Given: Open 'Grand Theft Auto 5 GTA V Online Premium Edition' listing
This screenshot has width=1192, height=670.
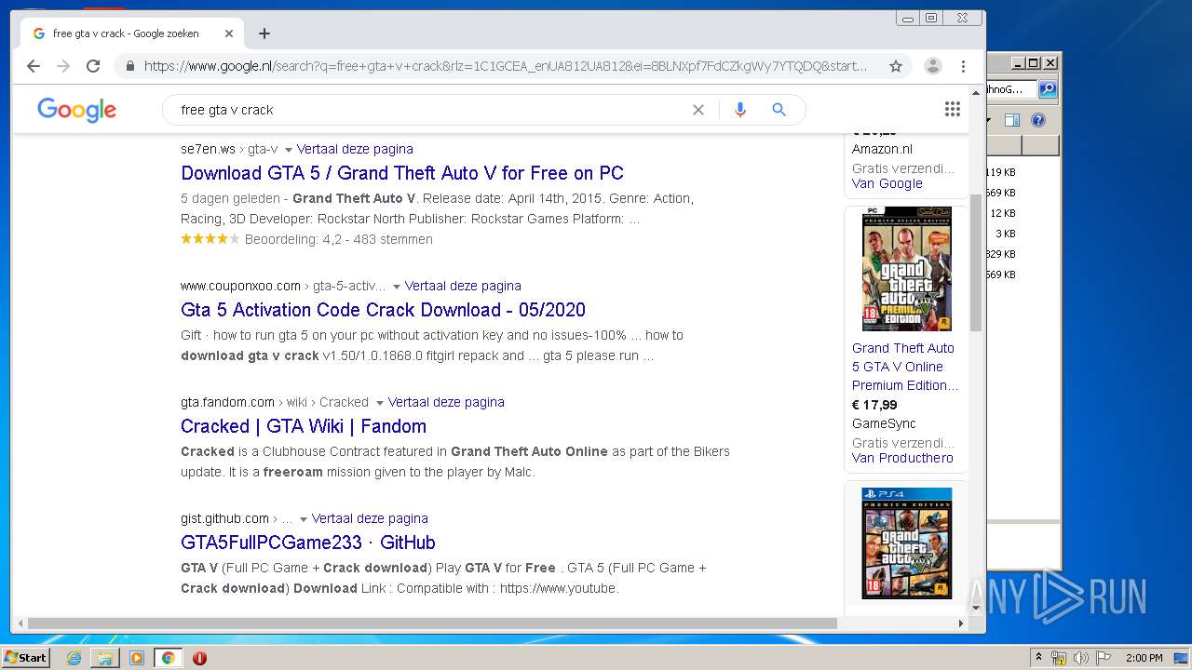Looking at the screenshot, I should point(904,367).
